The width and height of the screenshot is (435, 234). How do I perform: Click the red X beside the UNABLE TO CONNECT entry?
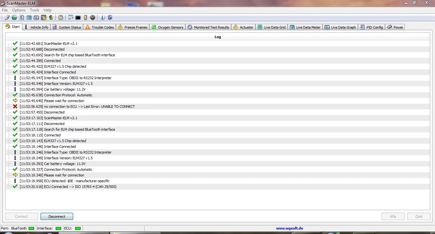(15, 106)
